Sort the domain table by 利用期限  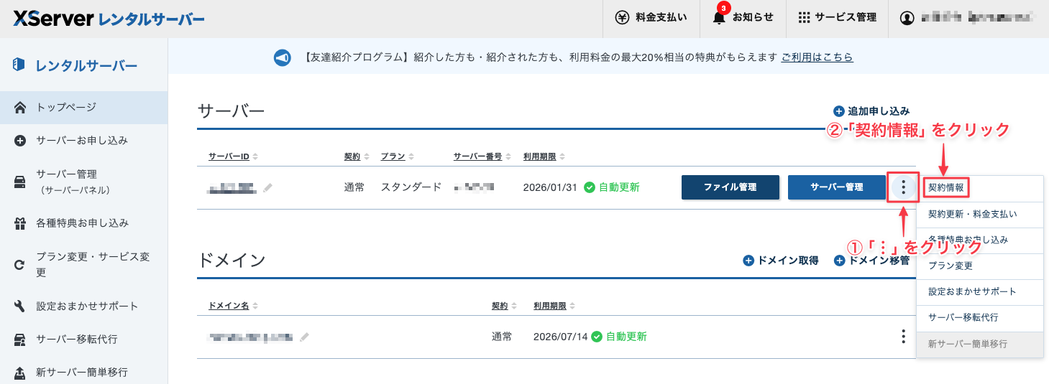pyautogui.click(x=554, y=306)
